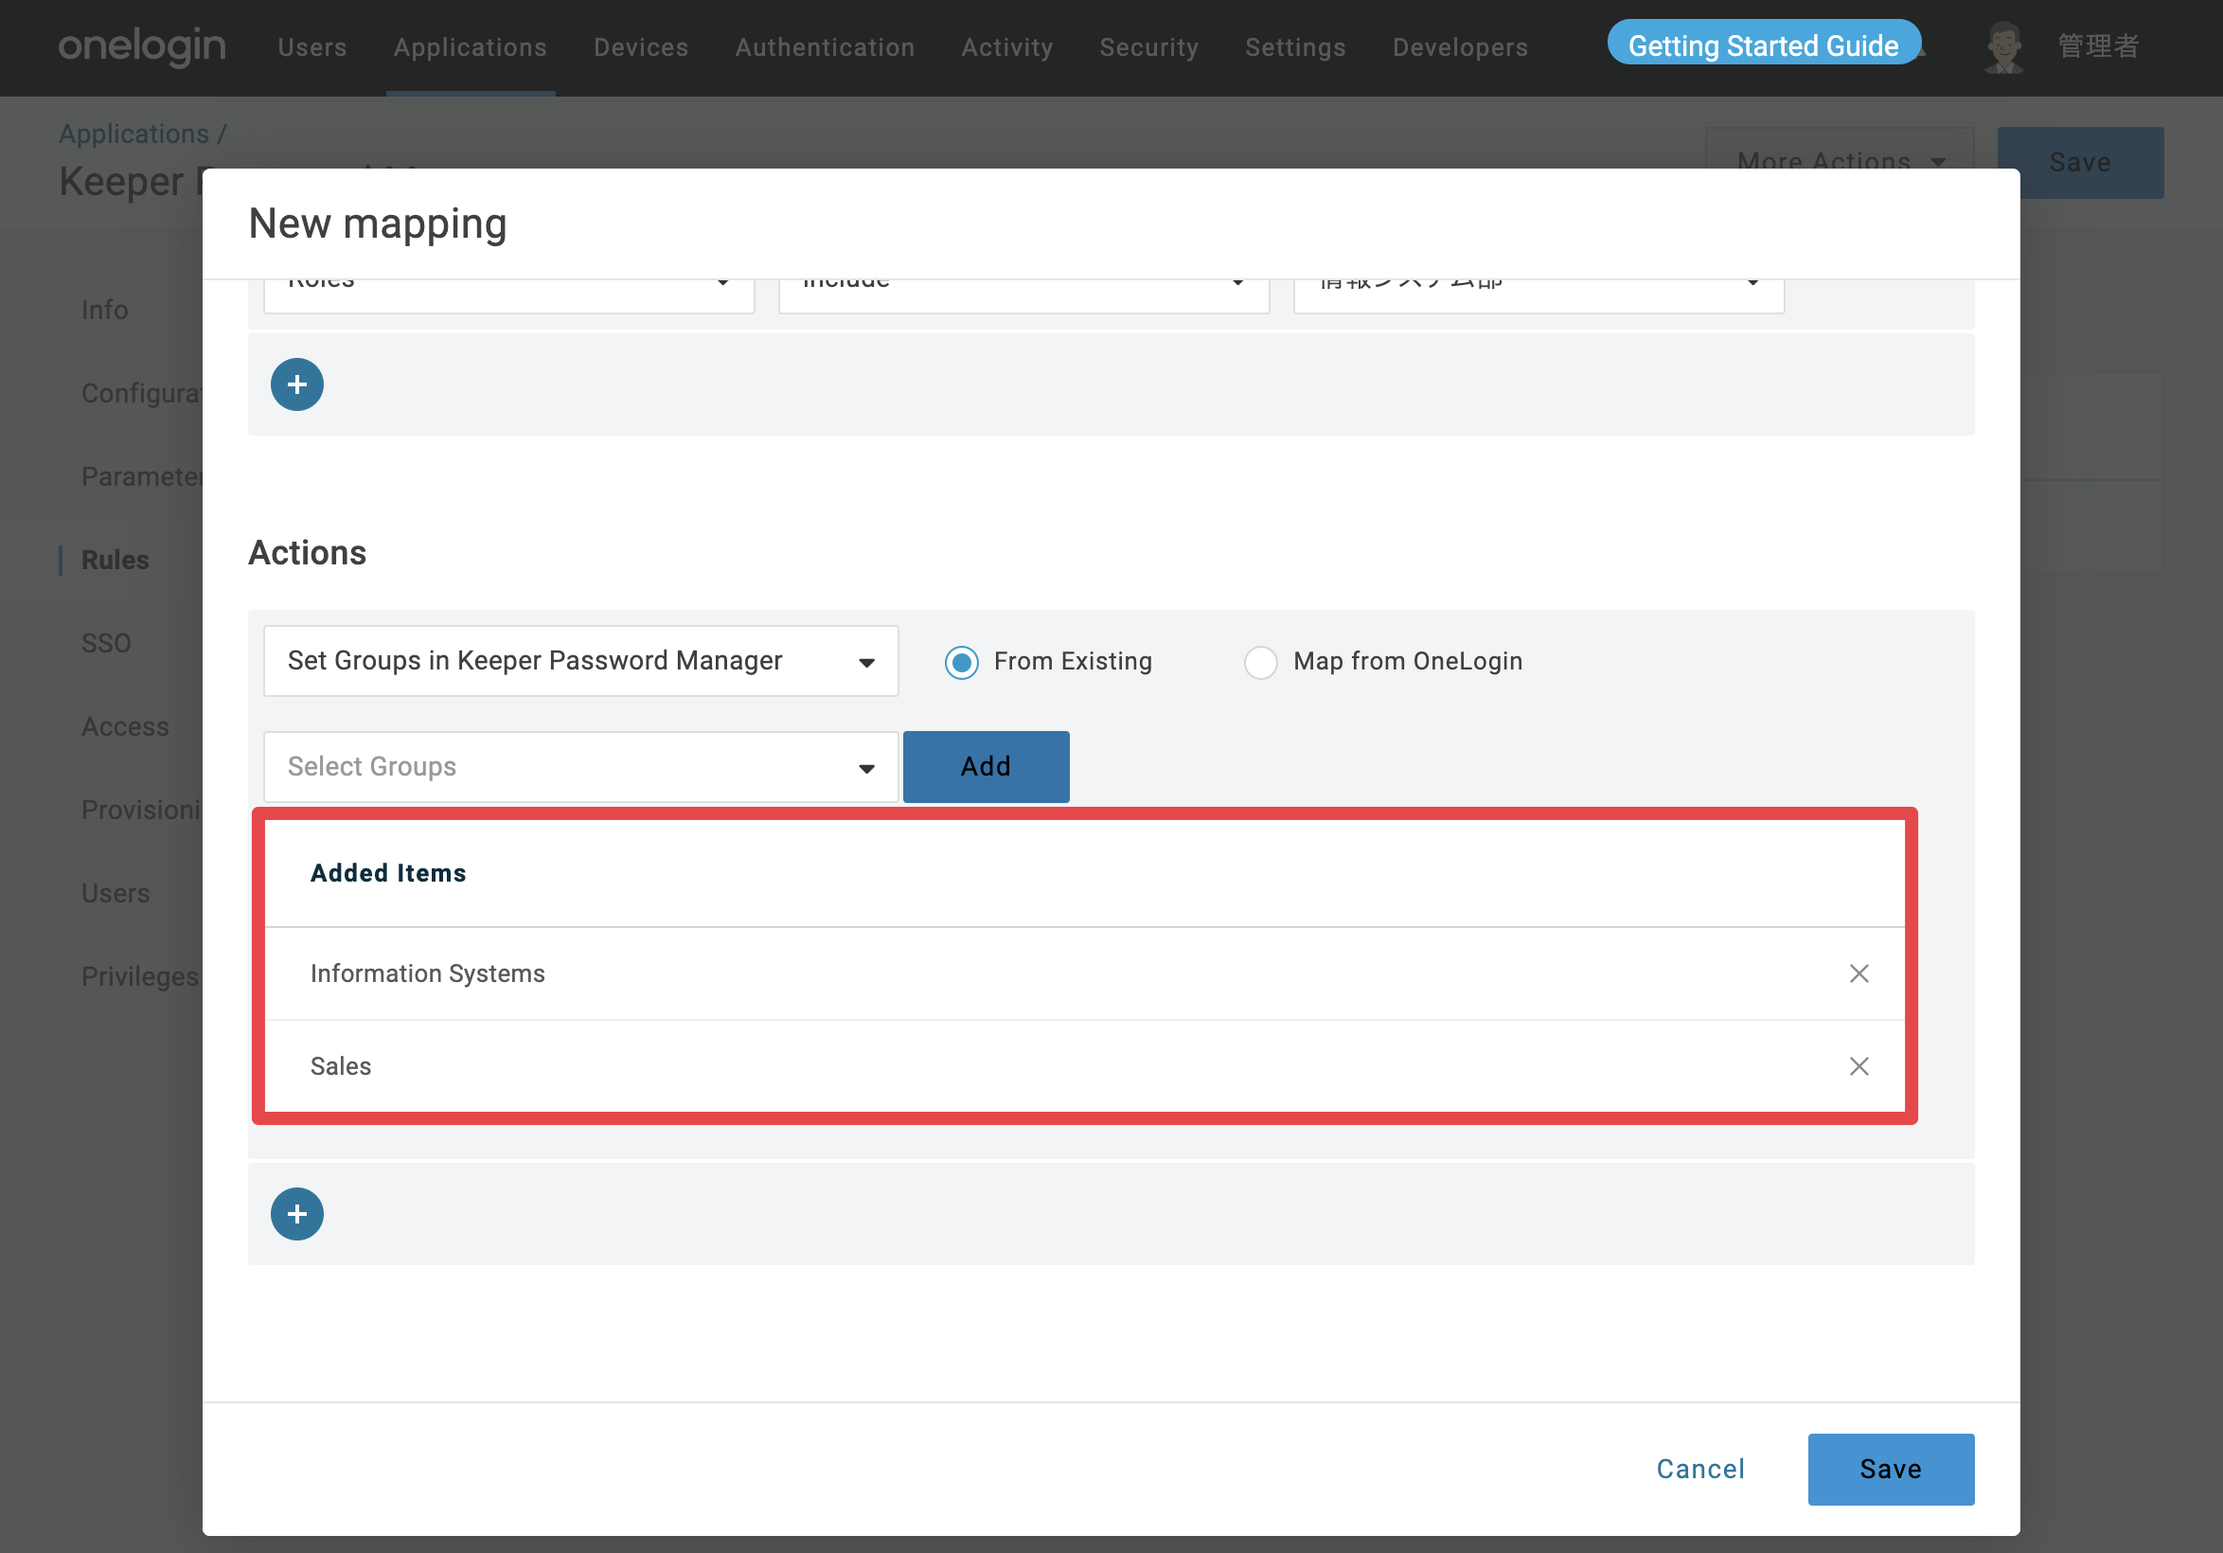Go to Applications breadcrumb link
This screenshot has width=2223, height=1553.
click(133, 134)
